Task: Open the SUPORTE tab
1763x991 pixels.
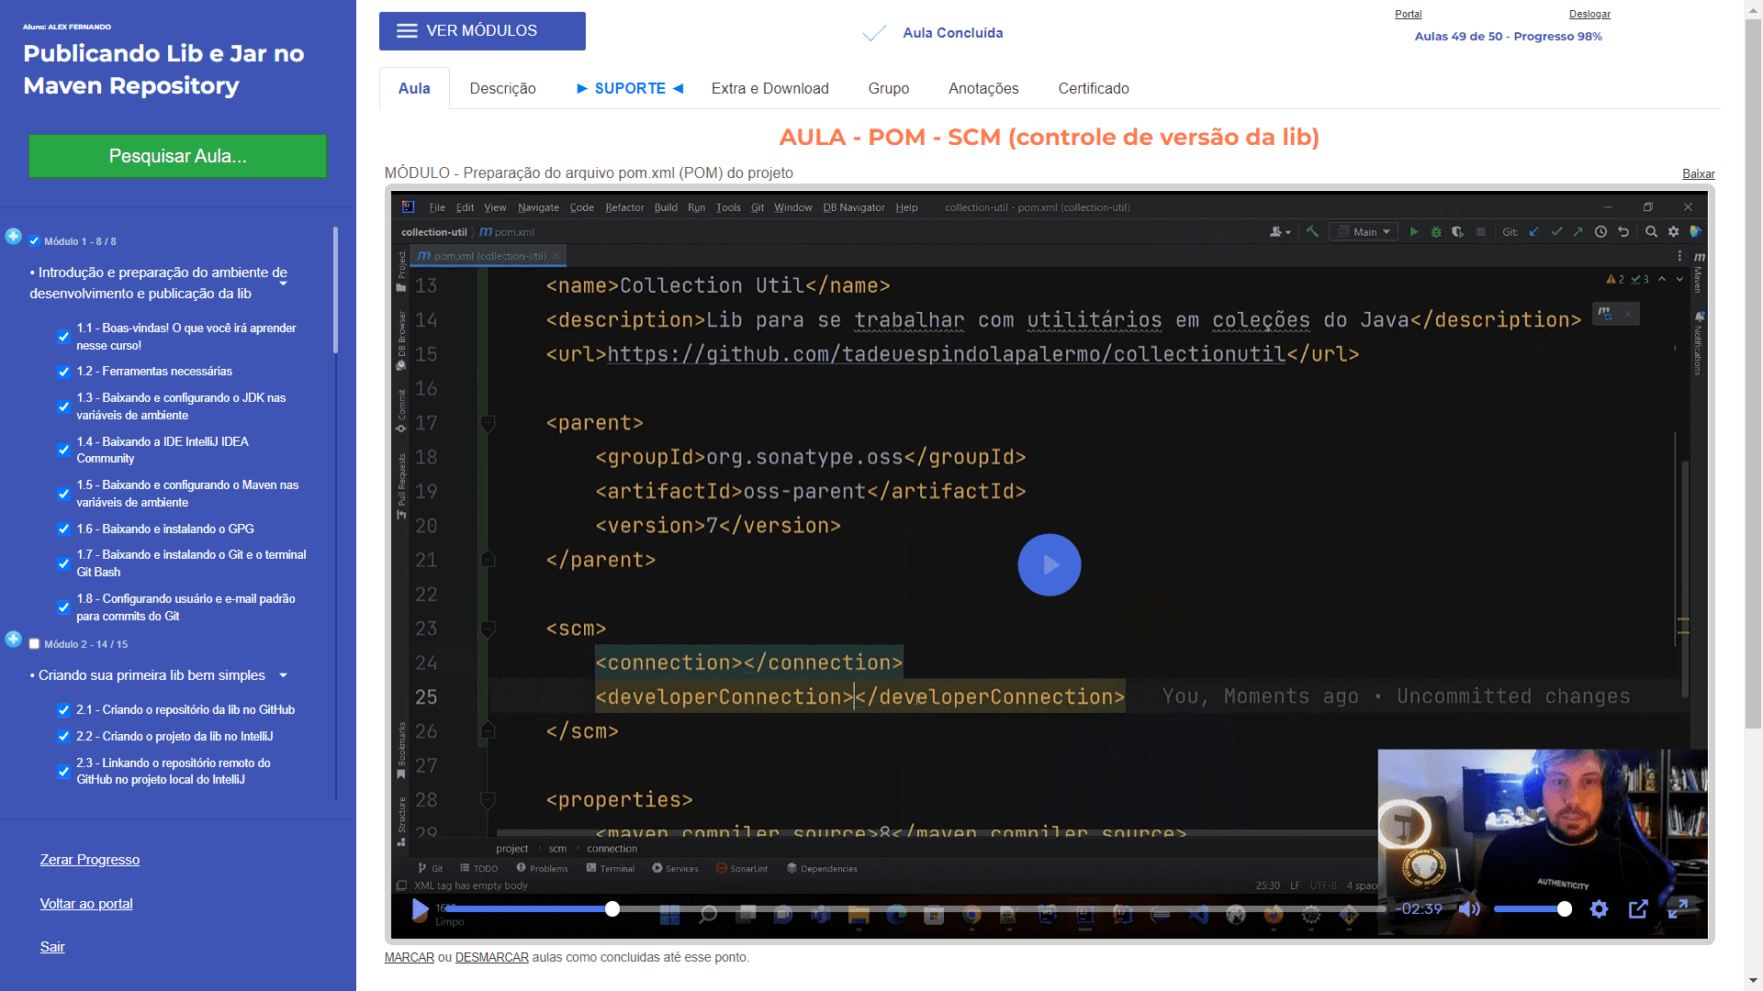Action: coord(630,88)
